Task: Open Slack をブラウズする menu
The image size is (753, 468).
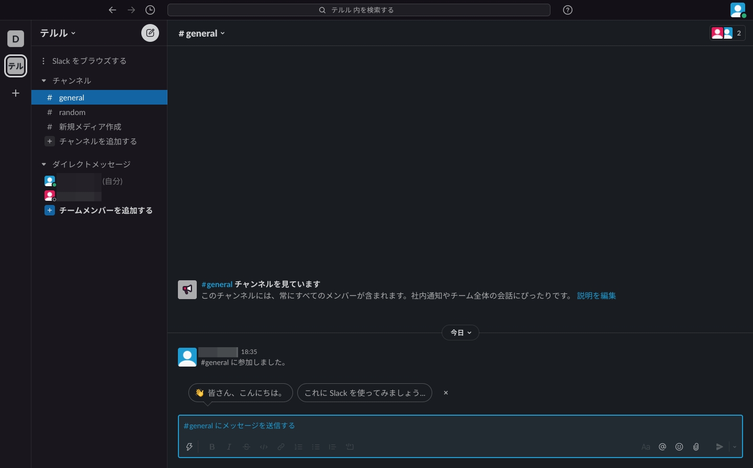Action: 84,61
